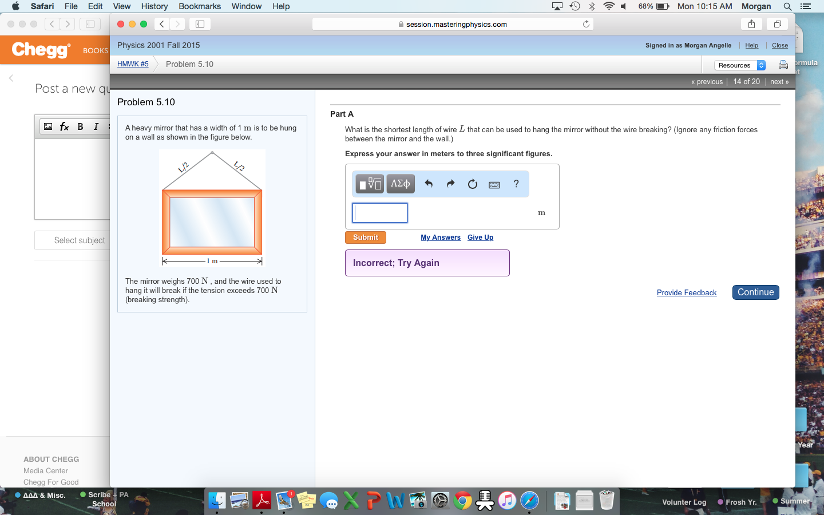
Task: Go back arrow on Chegg page
Action: coord(11,78)
